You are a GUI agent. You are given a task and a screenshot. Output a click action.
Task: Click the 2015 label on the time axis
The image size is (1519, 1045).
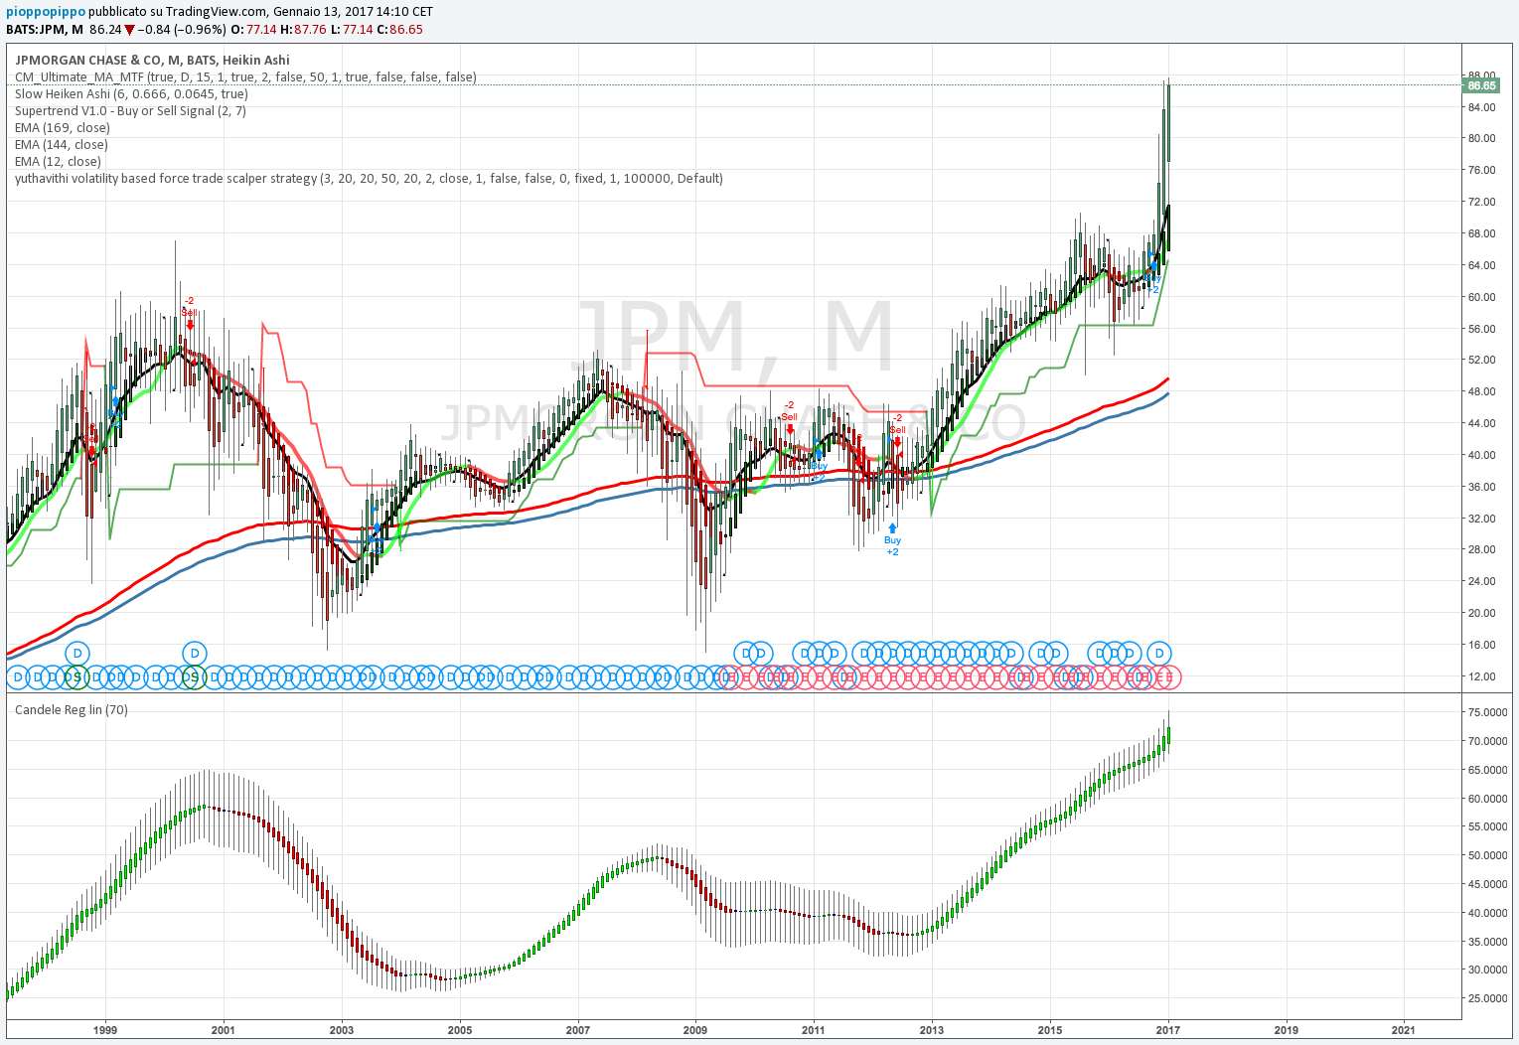[1050, 1029]
